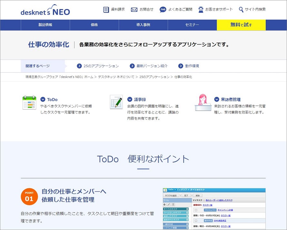Click the 関連するページ label

(38, 66)
